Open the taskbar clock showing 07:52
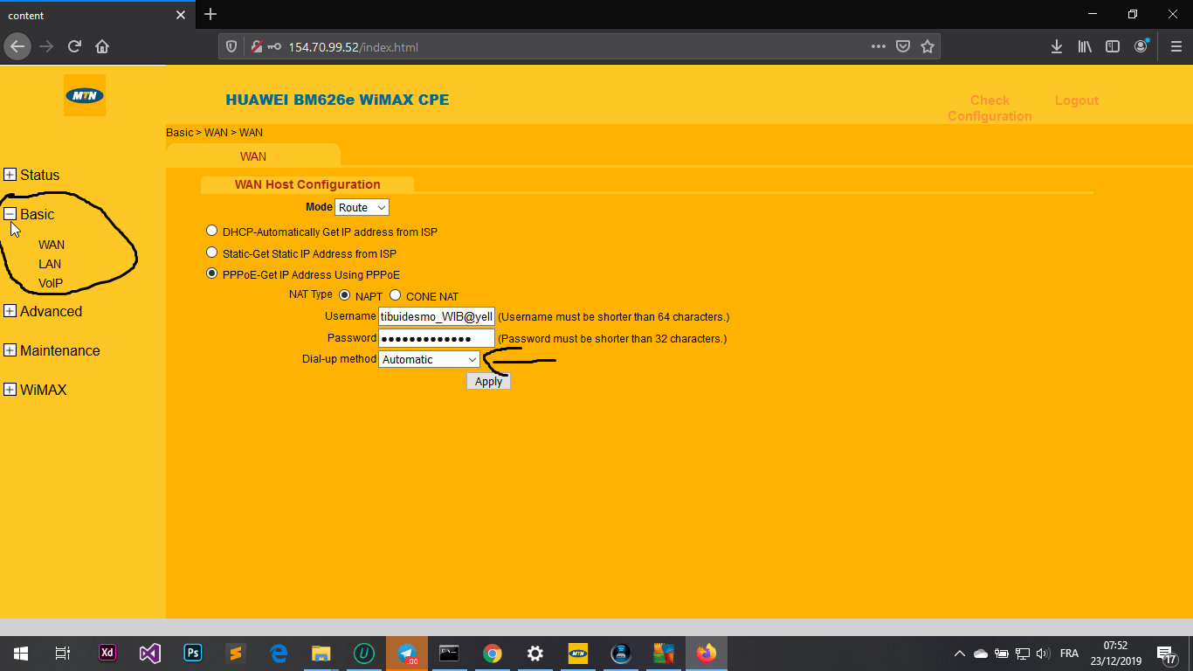 tap(1115, 654)
